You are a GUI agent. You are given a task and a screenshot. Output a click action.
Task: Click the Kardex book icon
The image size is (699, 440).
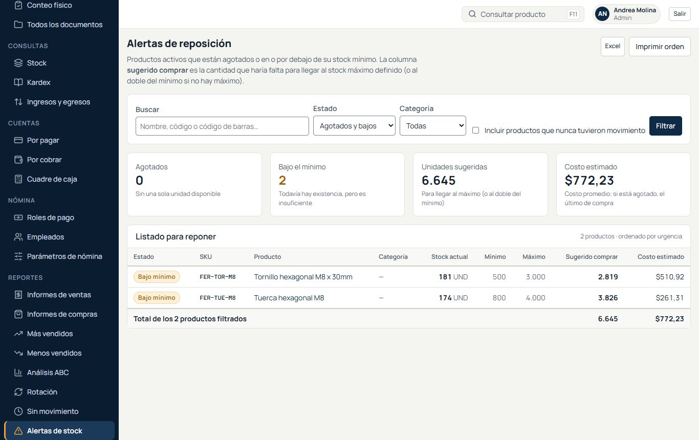coord(18,82)
